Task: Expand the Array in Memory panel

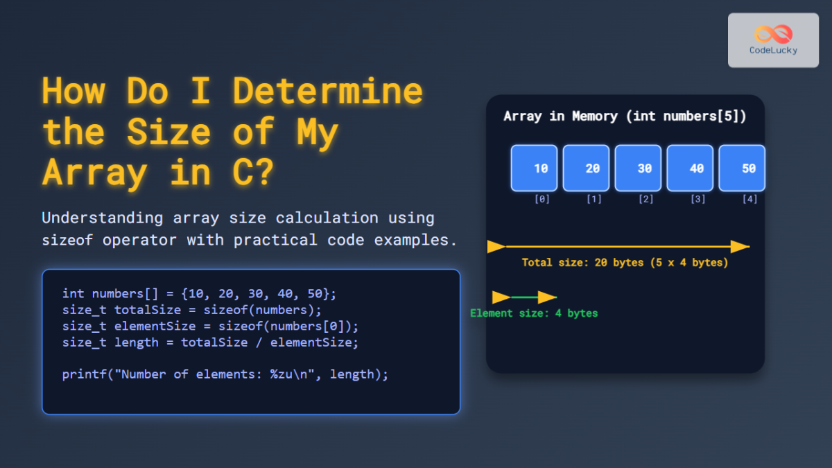Action: click(x=626, y=232)
